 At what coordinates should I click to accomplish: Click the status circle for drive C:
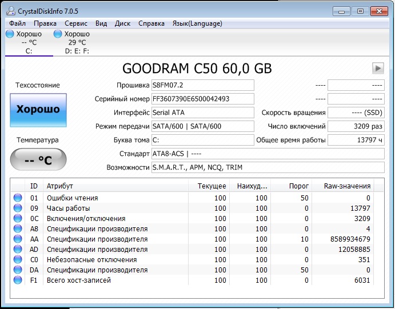(x=10, y=34)
